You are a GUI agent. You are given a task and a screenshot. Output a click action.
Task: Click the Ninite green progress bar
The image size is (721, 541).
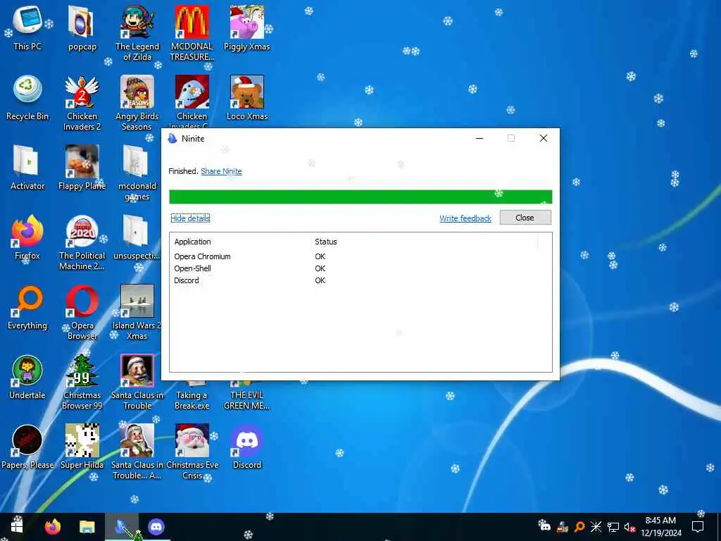[360, 197]
